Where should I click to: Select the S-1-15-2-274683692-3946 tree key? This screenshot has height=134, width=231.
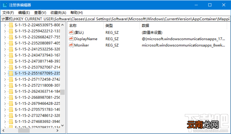[37, 121]
